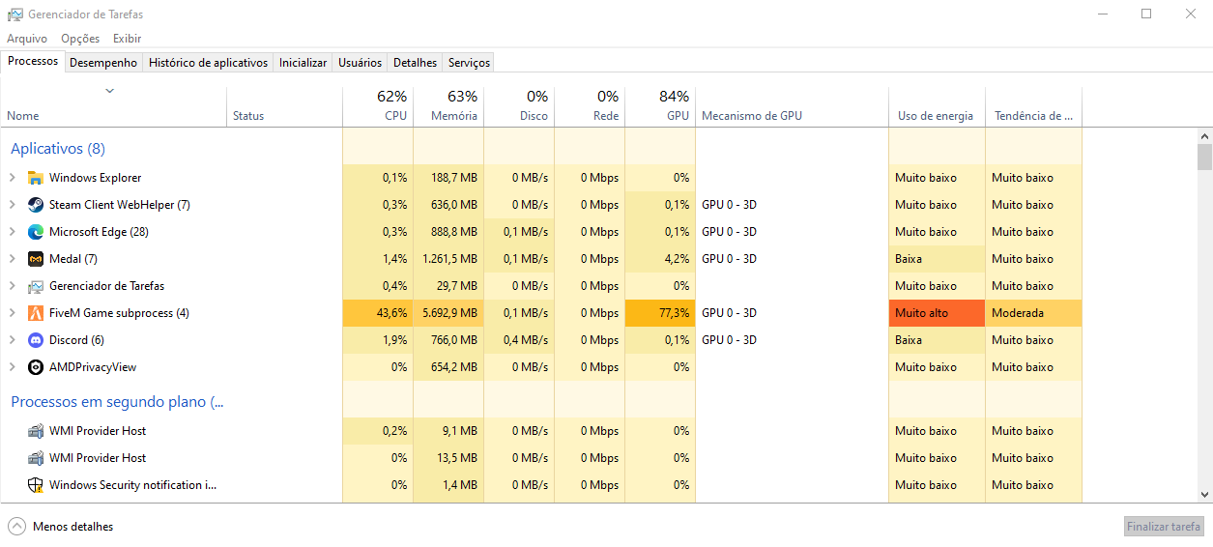Screen dimensions: 1213x547
Task: Open the Opções menu
Action: point(80,39)
